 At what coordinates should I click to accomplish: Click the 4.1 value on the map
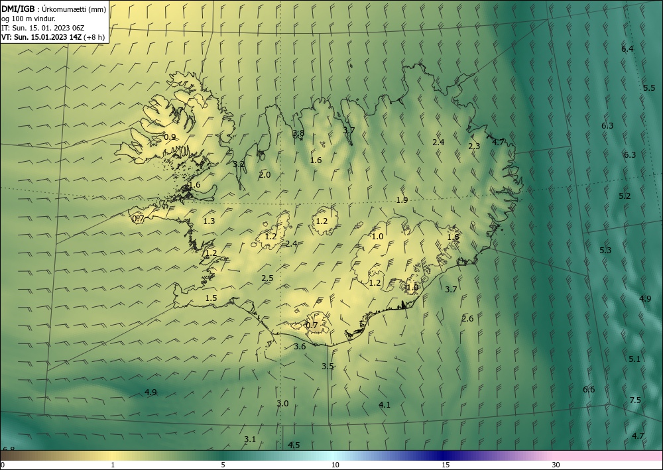point(385,404)
